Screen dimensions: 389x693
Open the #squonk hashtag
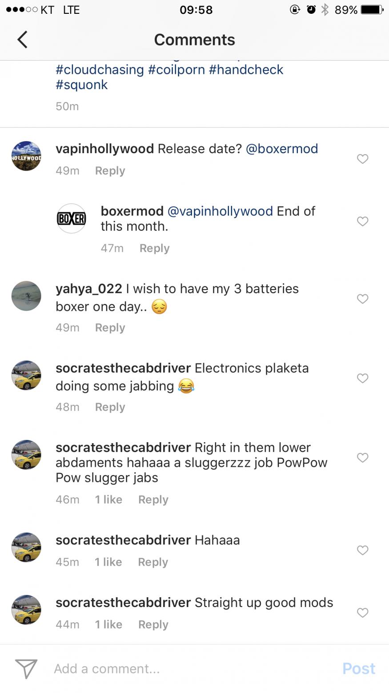[82, 85]
